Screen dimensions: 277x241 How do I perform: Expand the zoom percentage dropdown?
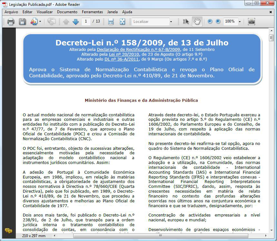pos(240,22)
